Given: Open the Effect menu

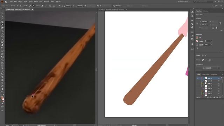Looking at the screenshot, I should [36, 2].
